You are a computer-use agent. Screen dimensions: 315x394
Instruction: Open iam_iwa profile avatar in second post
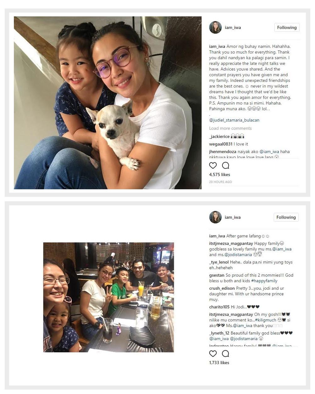point(215,217)
